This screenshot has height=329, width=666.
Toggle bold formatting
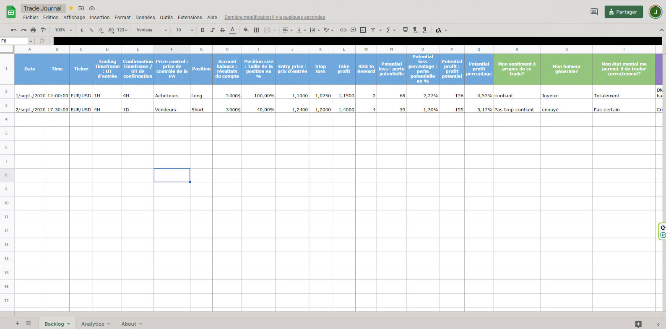click(203, 30)
